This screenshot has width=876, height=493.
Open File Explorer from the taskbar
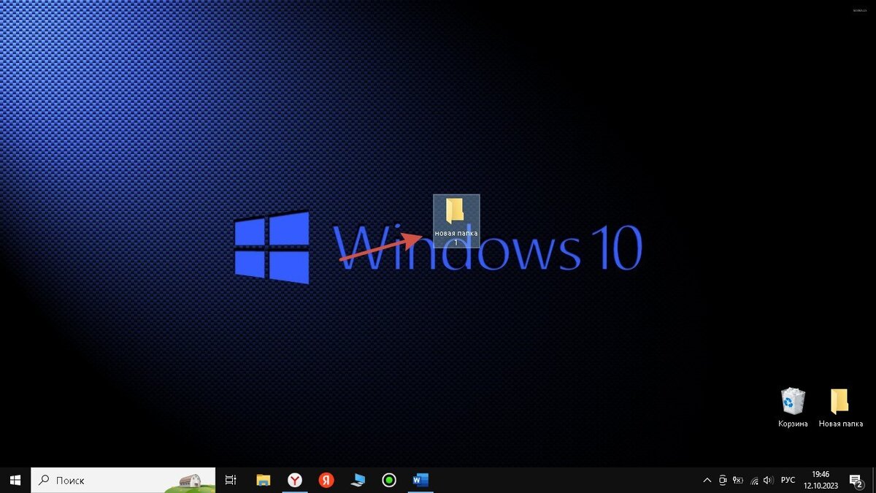tap(263, 480)
